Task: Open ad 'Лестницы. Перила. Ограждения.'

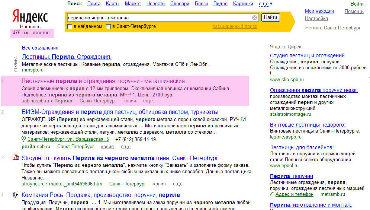Action: [67, 57]
